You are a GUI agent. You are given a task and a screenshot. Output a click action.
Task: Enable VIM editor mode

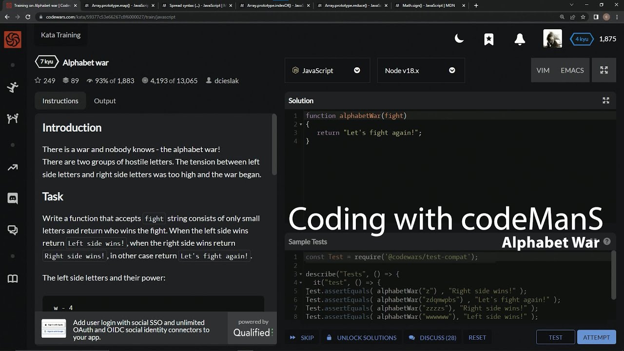pos(543,71)
